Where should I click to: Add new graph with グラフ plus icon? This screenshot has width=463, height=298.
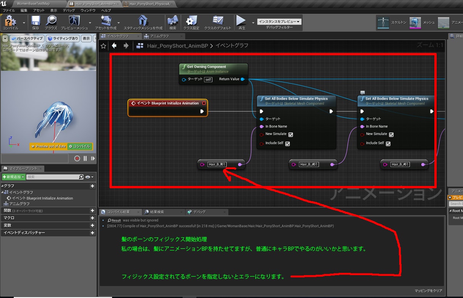[92, 186]
